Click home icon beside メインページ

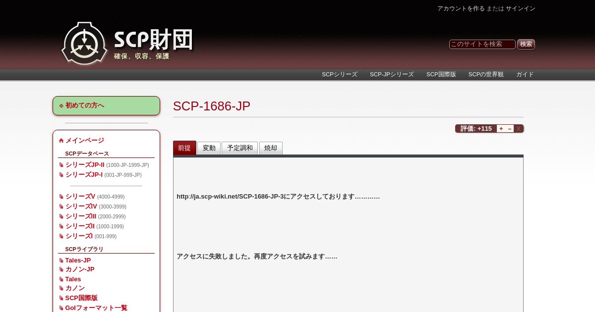61,141
